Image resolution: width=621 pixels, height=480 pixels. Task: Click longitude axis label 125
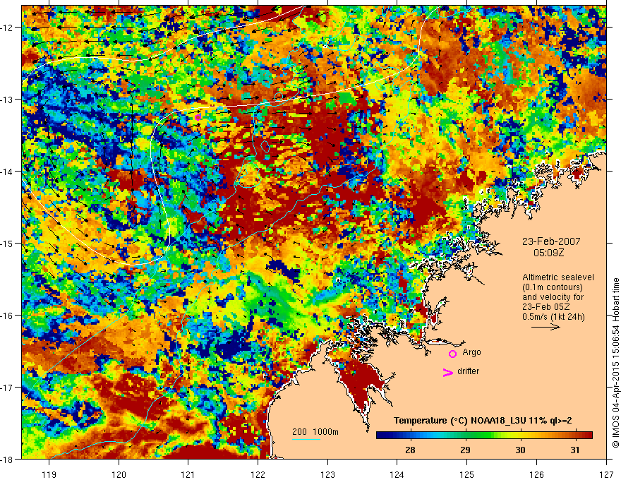point(467,474)
